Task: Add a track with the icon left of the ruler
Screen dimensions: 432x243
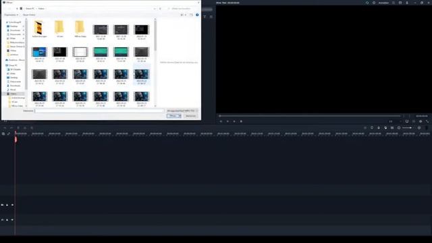Action: click(x=3, y=134)
